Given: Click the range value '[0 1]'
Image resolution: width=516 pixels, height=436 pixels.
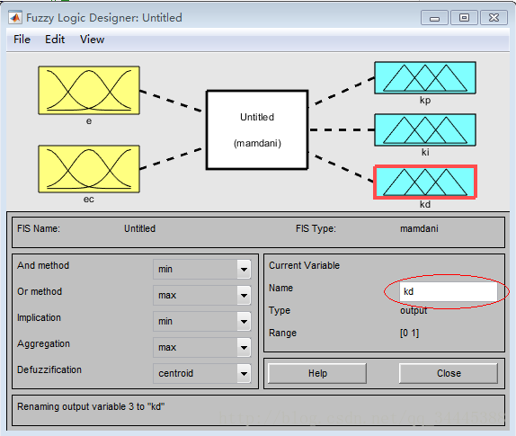Looking at the screenshot, I should pos(409,333).
